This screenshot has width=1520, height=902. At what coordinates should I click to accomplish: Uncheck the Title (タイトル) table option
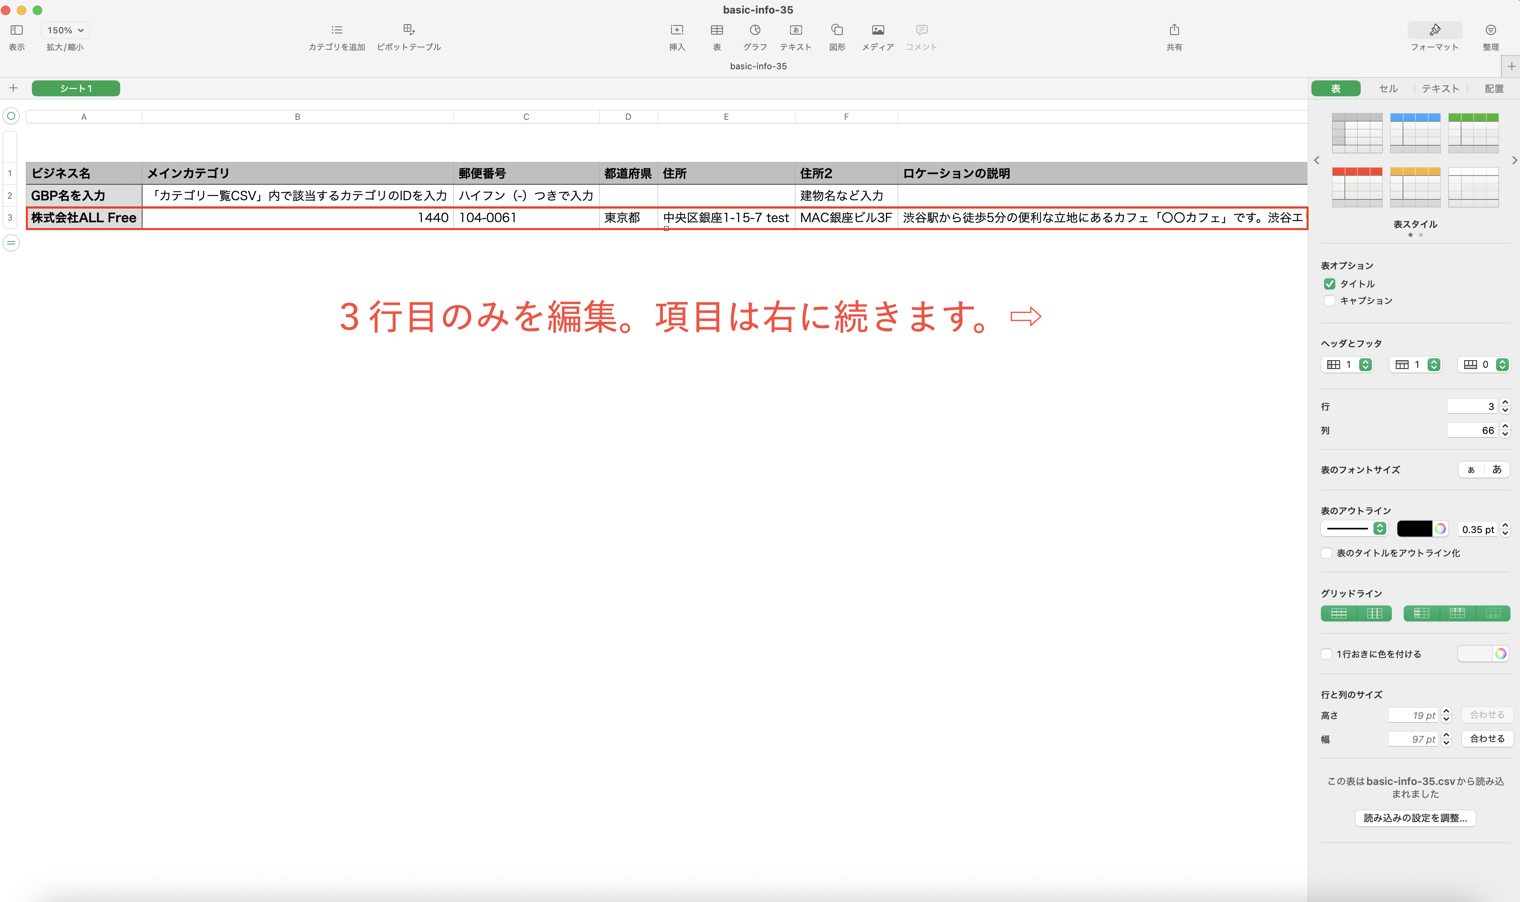point(1329,284)
